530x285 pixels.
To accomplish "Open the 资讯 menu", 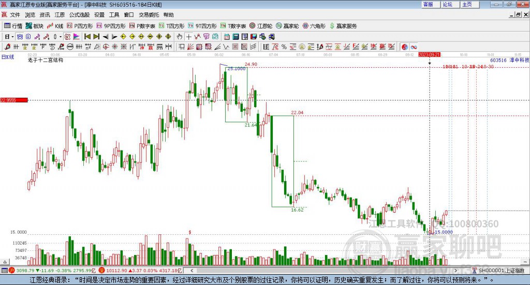I will coord(45,15).
